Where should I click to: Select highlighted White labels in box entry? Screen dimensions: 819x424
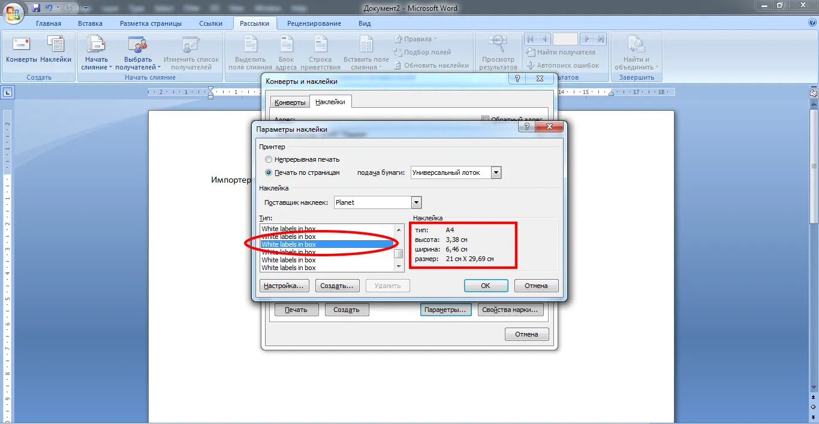(x=327, y=244)
